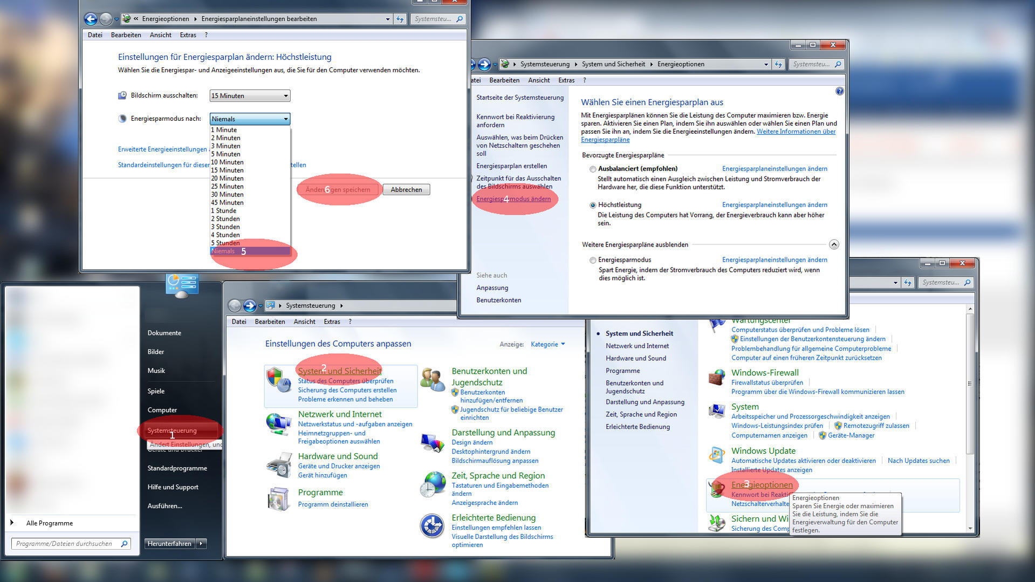The width and height of the screenshot is (1035, 582).
Task: Click the Benutzerkonten und Jugendschutz people icon
Action: click(433, 380)
